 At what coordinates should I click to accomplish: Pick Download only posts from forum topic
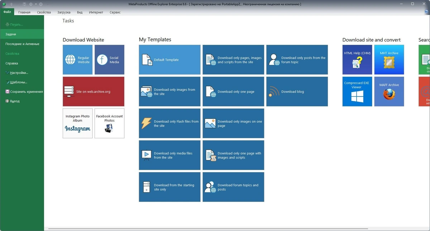[x=297, y=60]
